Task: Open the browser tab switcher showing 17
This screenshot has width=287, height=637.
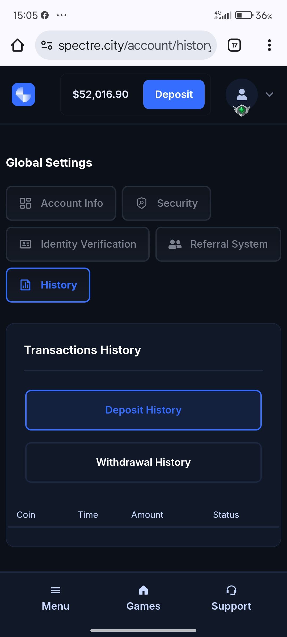Action: (x=234, y=45)
